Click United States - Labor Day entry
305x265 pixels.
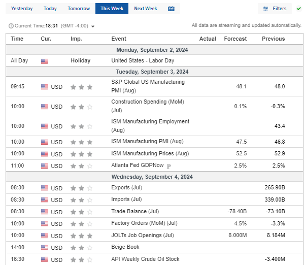143,60
